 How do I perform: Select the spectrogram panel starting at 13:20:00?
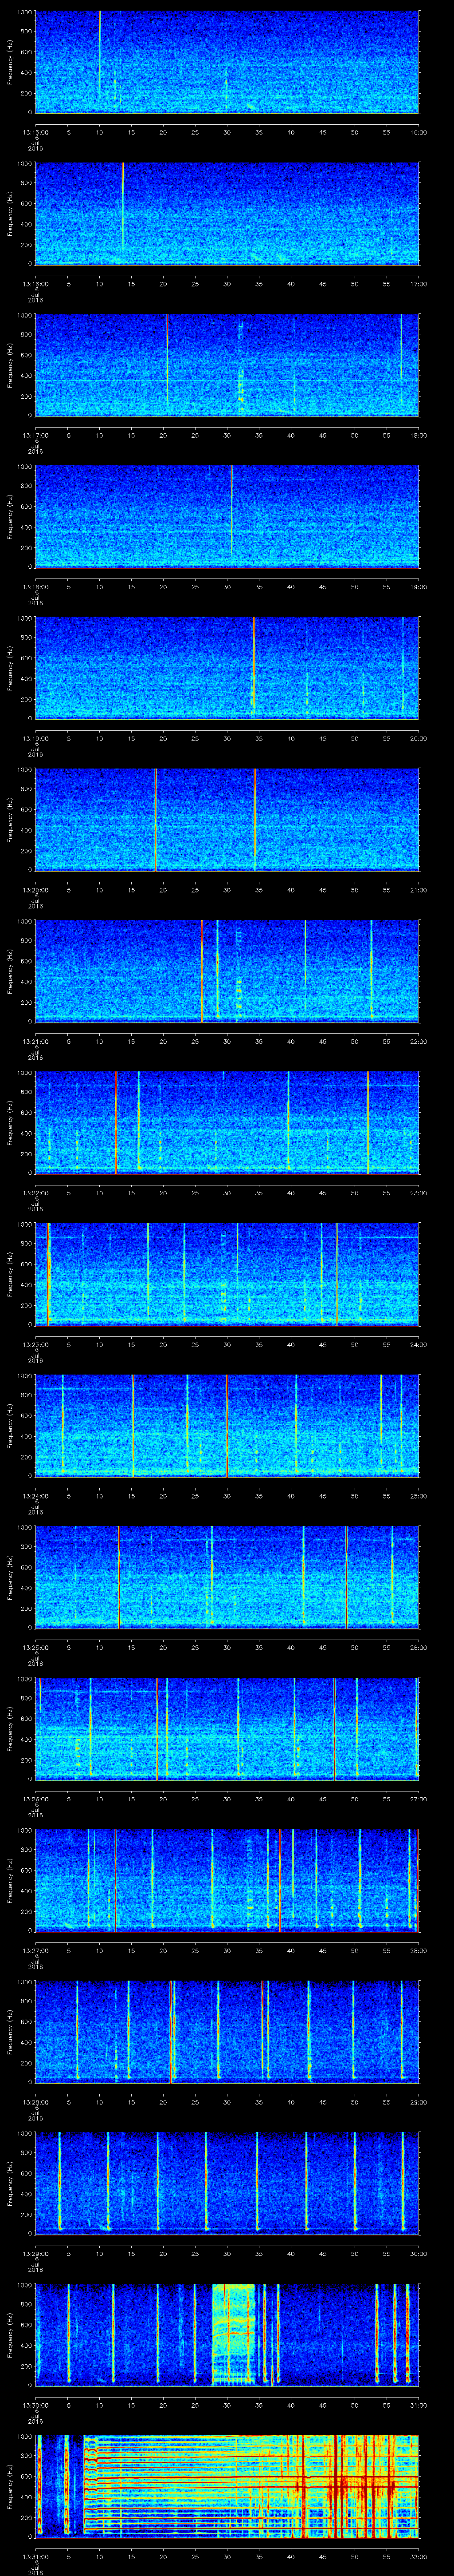pyautogui.click(x=227, y=820)
